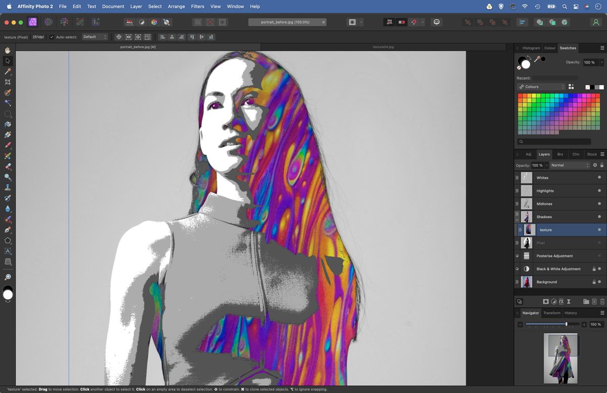Open layer effects with the fx button
This screenshot has height=393, width=607.
click(x=561, y=301)
